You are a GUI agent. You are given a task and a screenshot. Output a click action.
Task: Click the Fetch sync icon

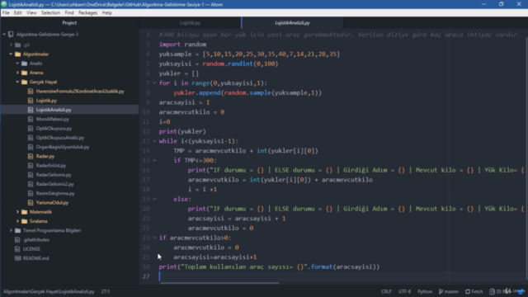[x=468, y=291]
